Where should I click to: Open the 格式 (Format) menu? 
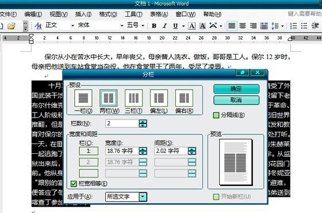tap(108, 14)
